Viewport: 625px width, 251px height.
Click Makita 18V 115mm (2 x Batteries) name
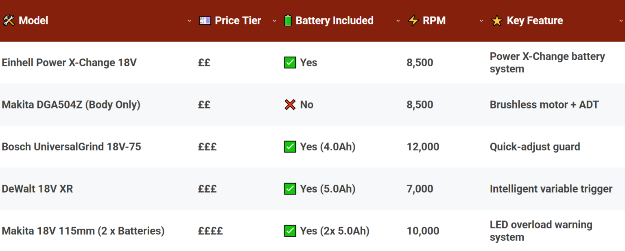(83, 231)
